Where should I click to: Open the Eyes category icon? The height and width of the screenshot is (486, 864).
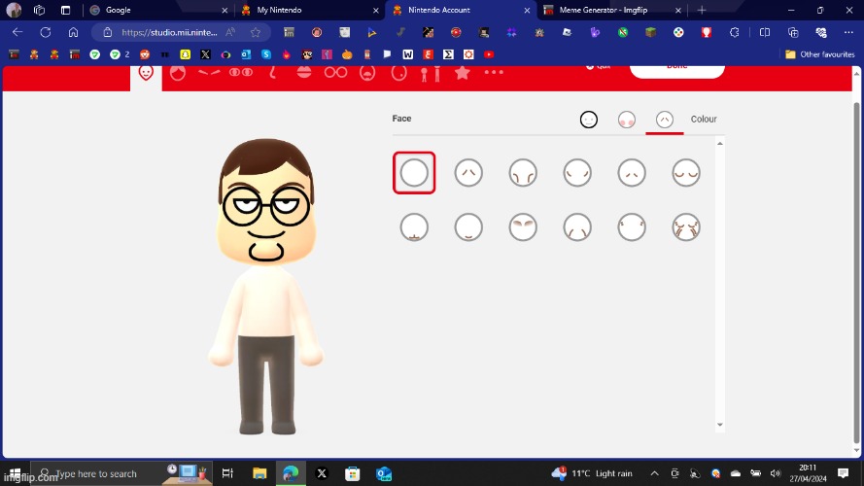point(241,72)
